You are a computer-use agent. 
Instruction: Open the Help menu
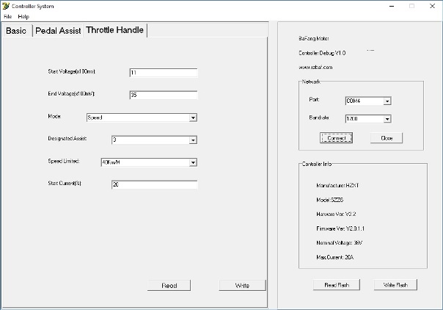tap(23, 17)
